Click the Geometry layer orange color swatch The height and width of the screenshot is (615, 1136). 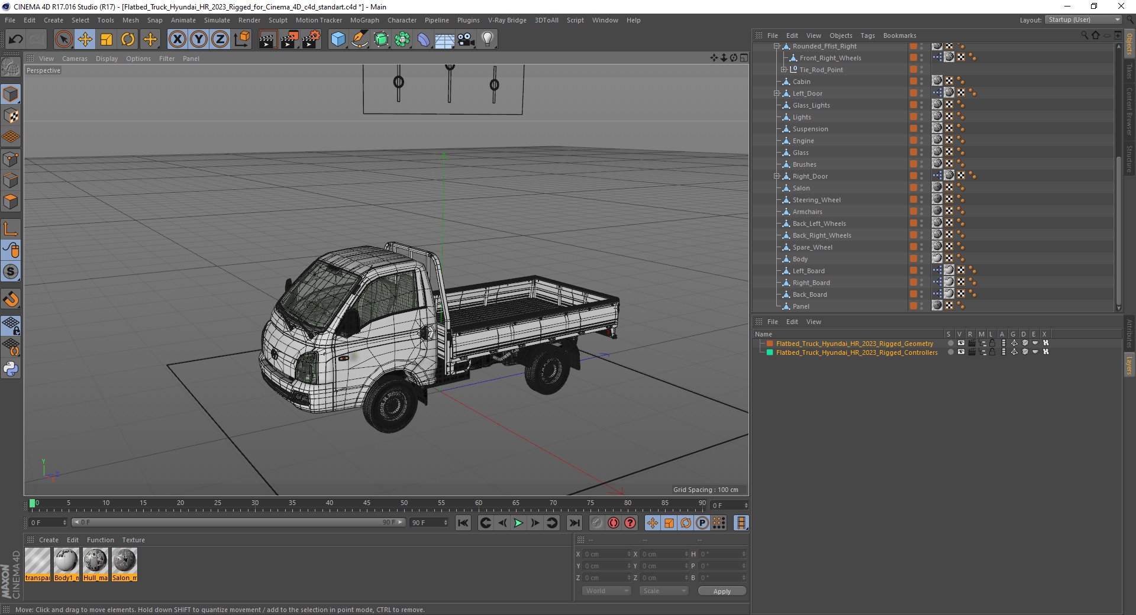coord(770,344)
